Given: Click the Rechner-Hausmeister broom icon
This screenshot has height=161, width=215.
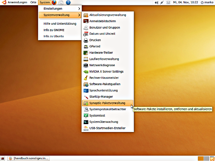Looking at the screenshot, I should tap(86, 78).
